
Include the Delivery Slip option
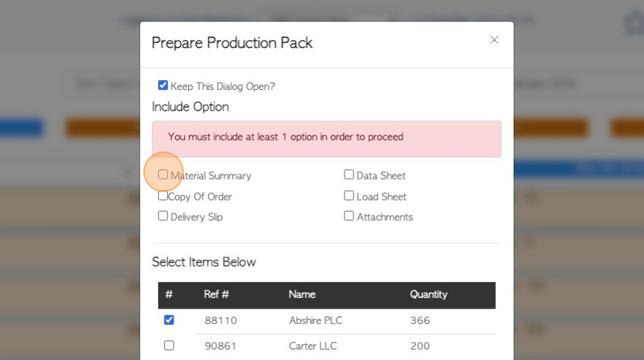[x=162, y=216]
